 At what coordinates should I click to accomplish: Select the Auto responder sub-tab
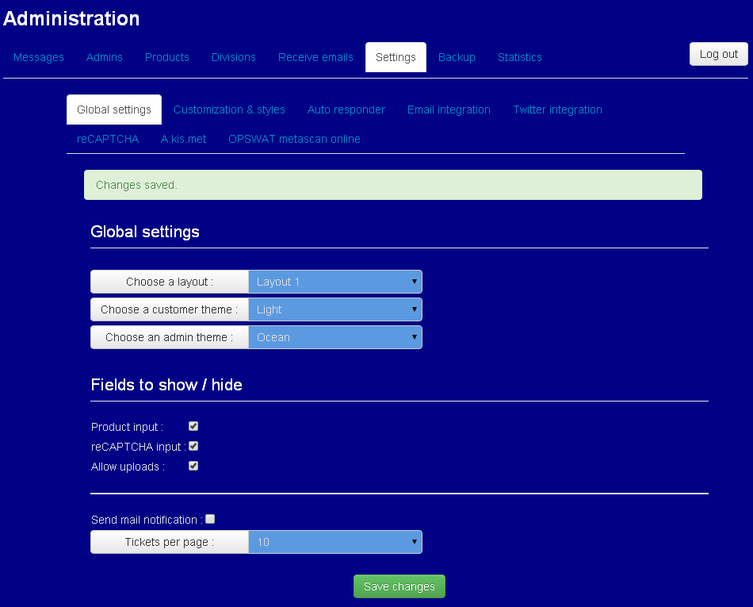pyautogui.click(x=346, y=109)
